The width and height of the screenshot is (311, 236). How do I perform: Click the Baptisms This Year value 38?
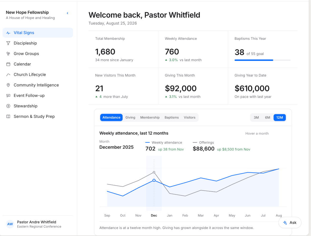pos(239,52)
